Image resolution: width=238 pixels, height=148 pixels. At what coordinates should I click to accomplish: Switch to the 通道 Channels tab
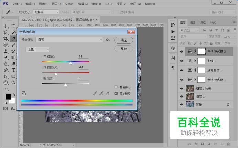click(x=193, y=22)
